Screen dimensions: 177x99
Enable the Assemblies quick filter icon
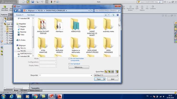coord(109,71)
